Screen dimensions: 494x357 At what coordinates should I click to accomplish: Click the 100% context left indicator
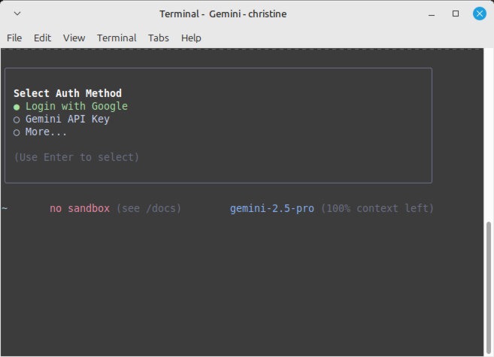[377, 208]
